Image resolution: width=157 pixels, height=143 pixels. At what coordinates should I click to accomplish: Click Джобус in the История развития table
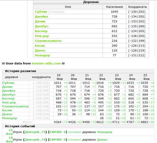[9, 94]
